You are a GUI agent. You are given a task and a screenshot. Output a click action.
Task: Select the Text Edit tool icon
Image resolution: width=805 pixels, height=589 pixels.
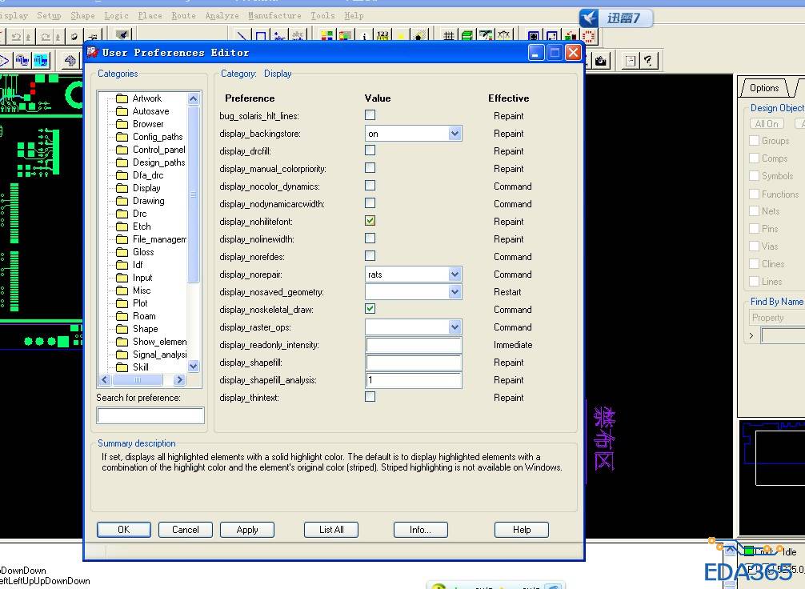point(298,36)
